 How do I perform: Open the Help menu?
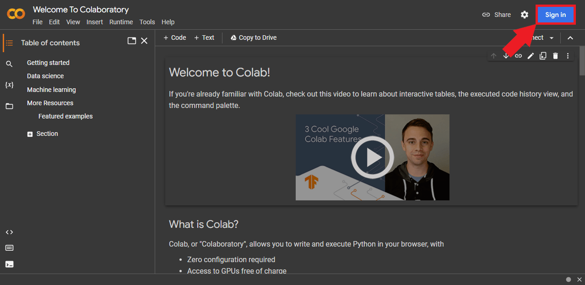point(168,22)
